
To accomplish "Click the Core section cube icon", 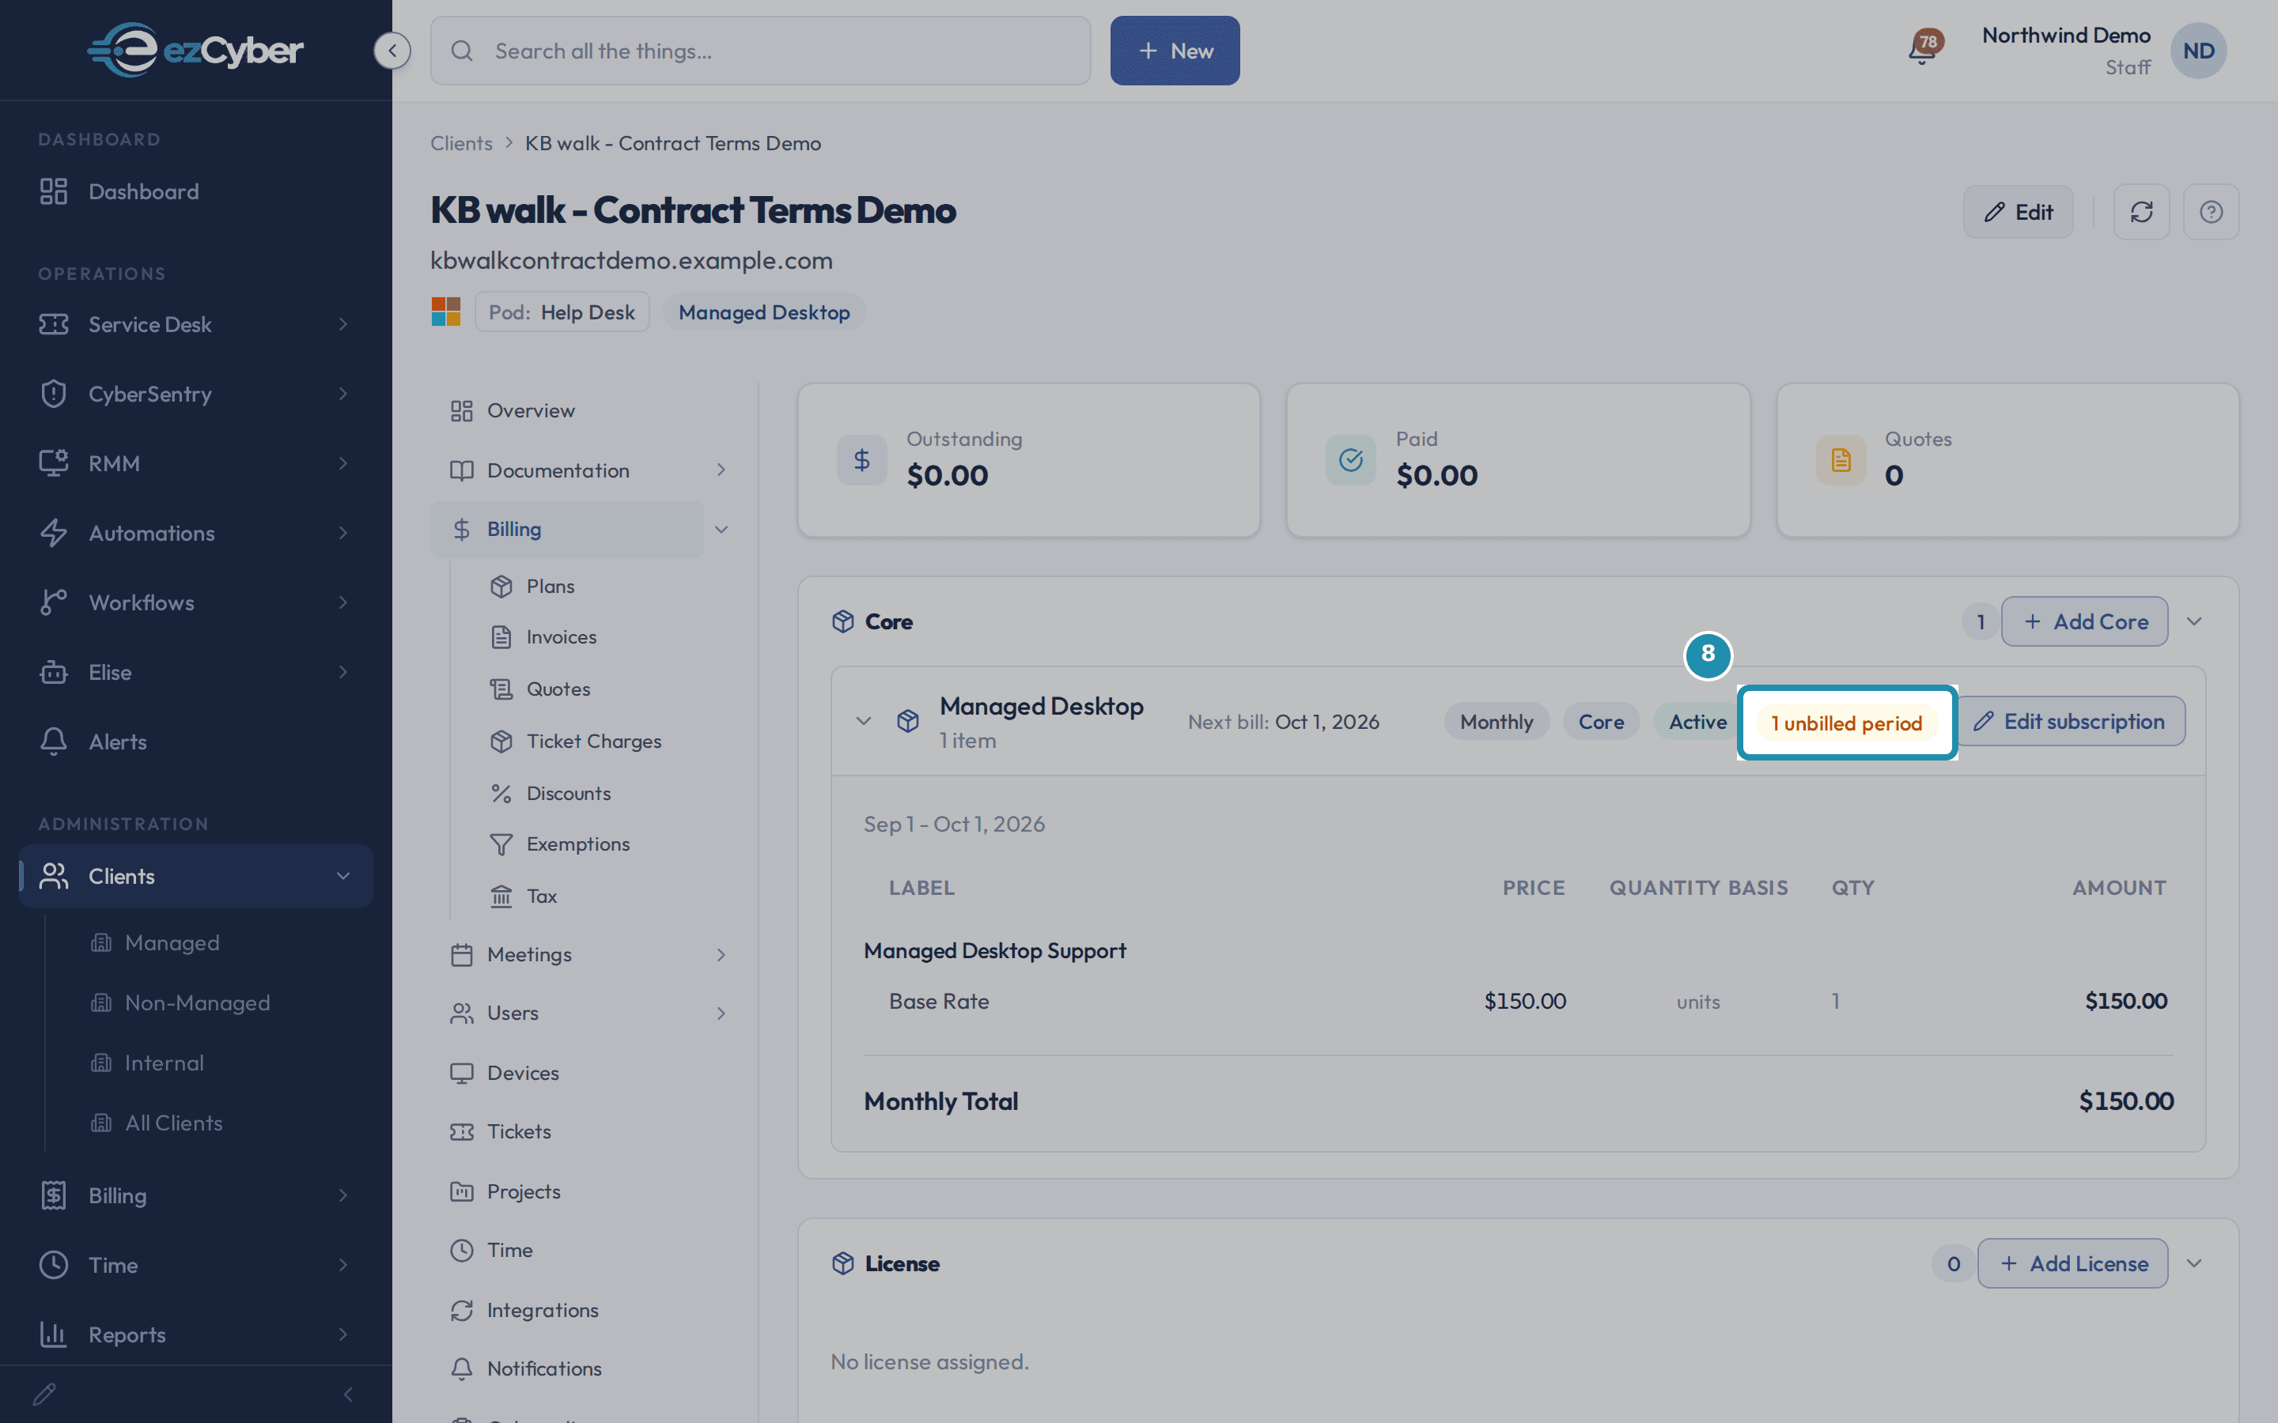I will tap(842, 622).
